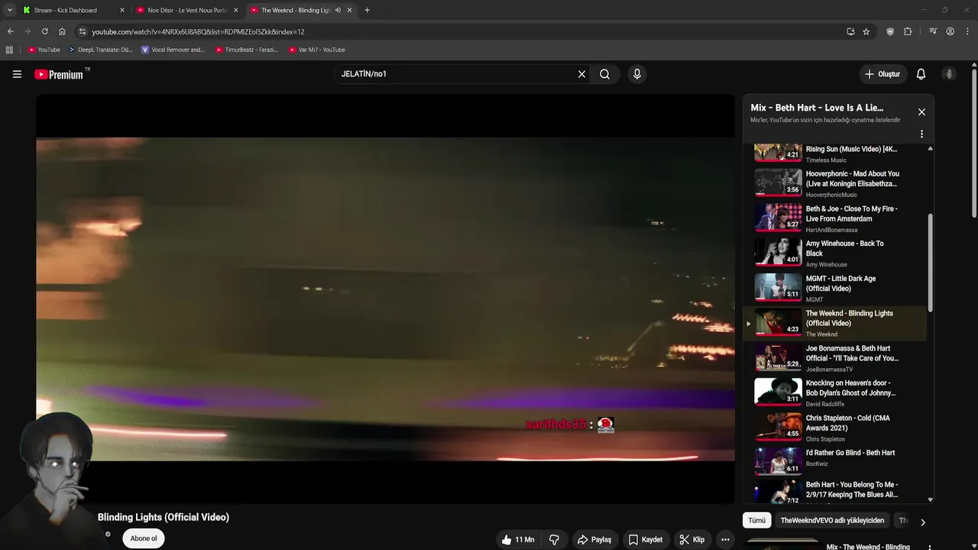The width and height of the screenshot is (978, 550).
Task: Switch to Noir Désir tab
Action: tap(187, 10)
